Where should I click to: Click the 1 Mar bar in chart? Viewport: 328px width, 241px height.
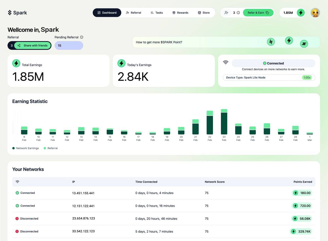pyautogui.click(x=310, y=133)
